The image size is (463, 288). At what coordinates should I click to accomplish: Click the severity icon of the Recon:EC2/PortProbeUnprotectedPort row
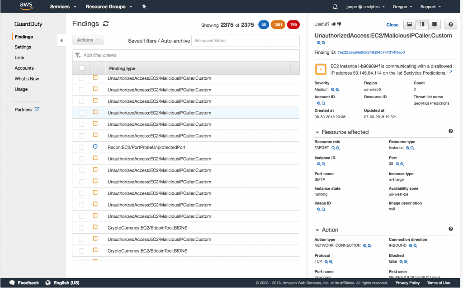pyautogui.click(x=95, y=146)
